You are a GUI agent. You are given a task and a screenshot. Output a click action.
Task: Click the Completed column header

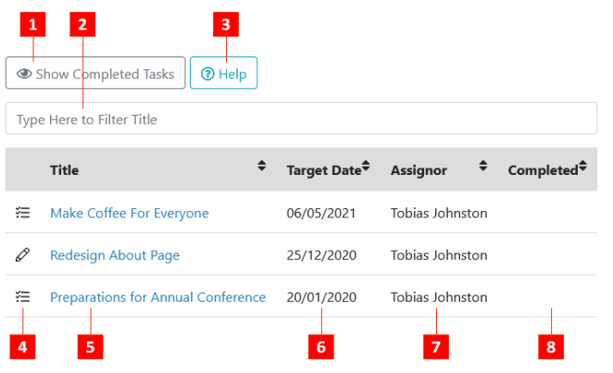click(x=543, y=170)
